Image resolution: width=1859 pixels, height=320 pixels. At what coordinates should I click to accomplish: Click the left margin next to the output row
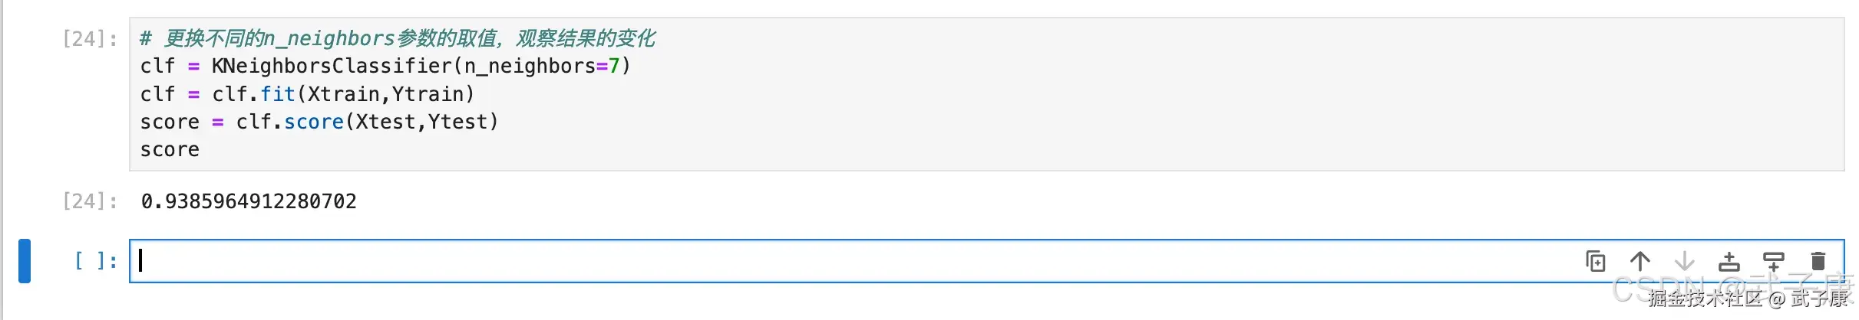coord(31,201)
